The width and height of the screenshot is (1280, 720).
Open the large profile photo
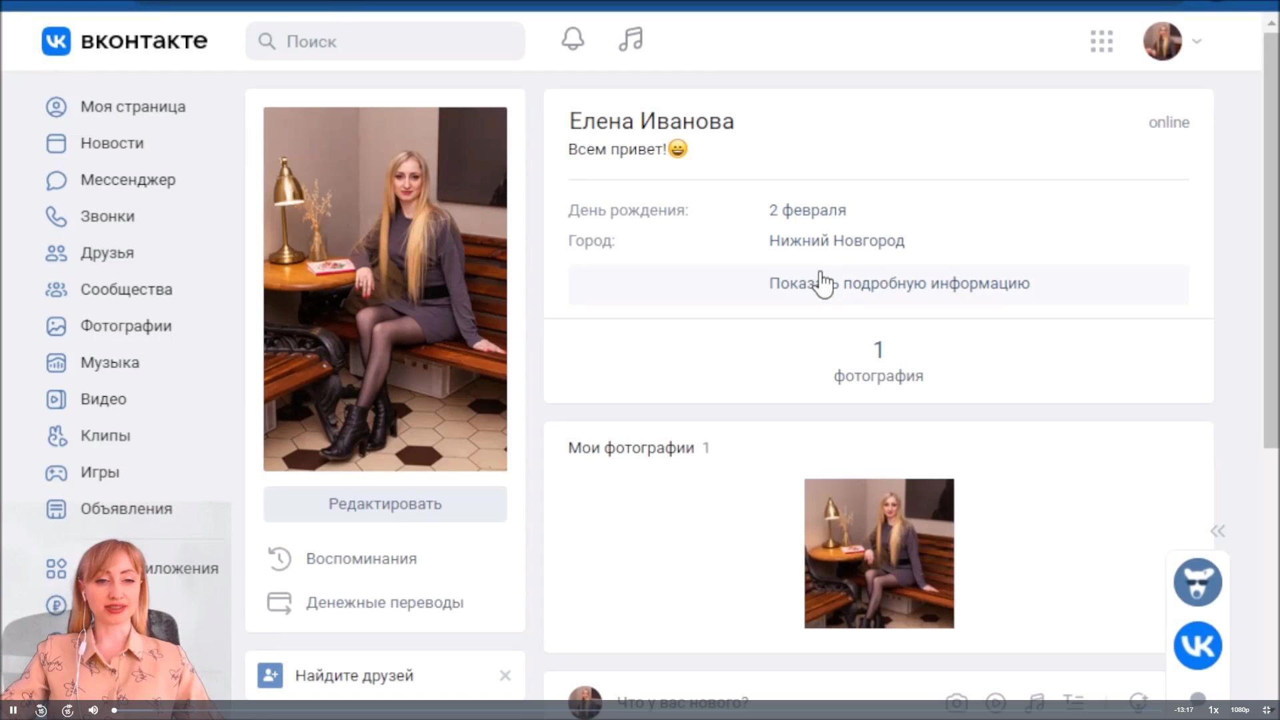(385, 289)
